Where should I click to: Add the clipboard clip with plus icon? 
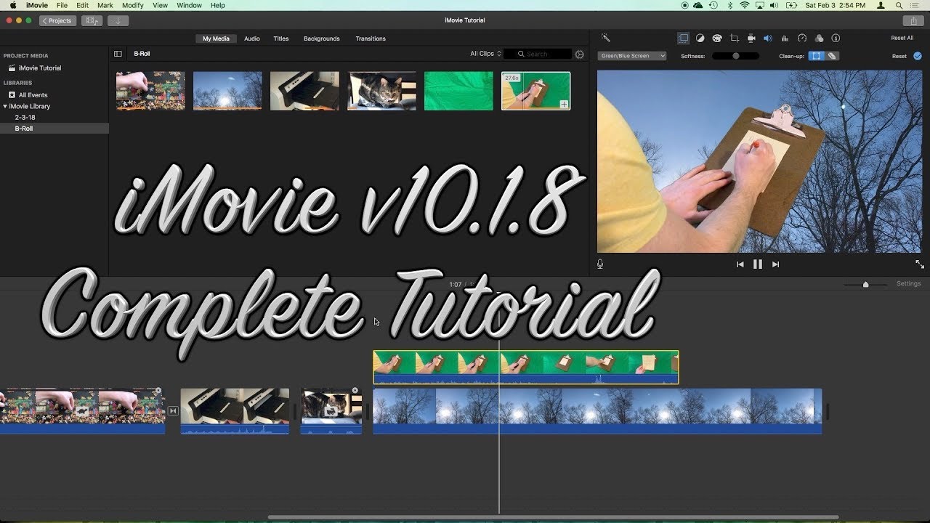click(564, 105)
